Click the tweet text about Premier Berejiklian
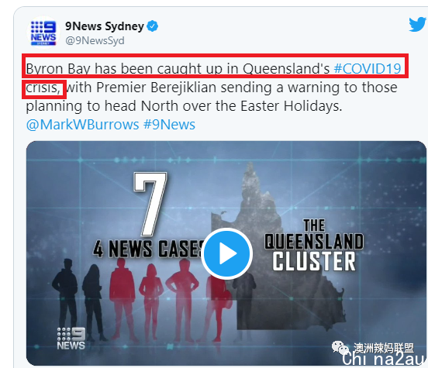 [232, 88]
